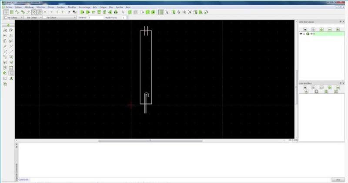Edit the selected layer attributes
Screen dimensions: 348x183
click(x=338, y=29)
